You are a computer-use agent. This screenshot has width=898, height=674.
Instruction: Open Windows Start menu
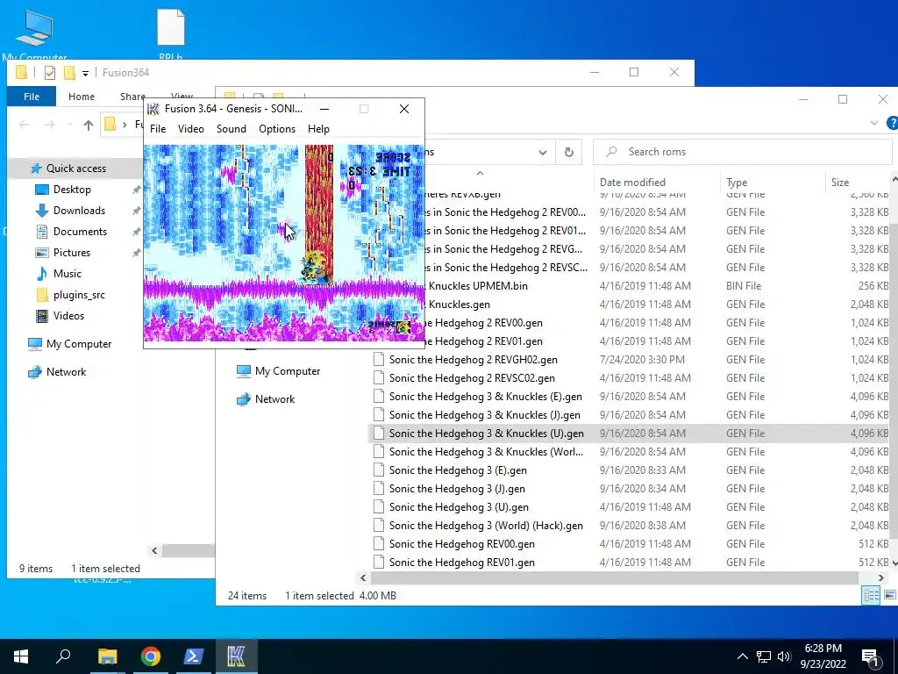click(x=21, y=656)
